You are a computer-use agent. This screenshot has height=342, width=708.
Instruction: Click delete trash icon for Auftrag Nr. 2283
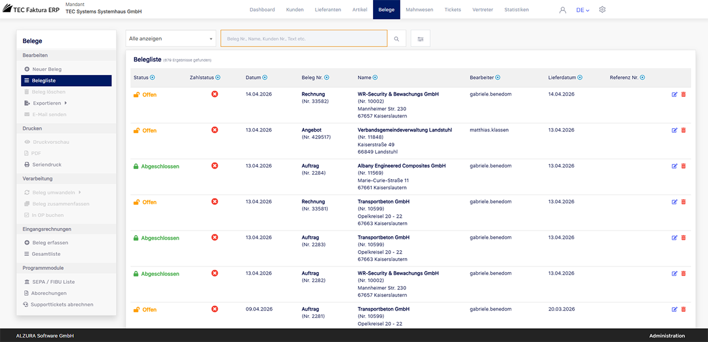[x=683, y=238]
